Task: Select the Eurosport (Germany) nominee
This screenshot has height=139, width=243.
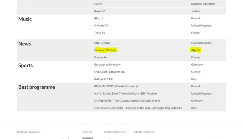Action: click(108, 65)
